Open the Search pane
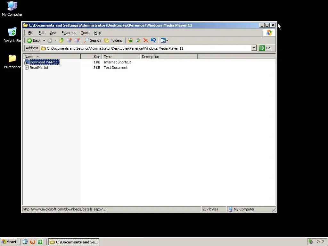The image size is (328, 246). tap(92, 40)
